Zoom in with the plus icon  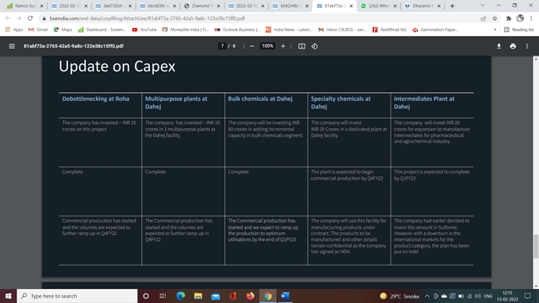283,46
